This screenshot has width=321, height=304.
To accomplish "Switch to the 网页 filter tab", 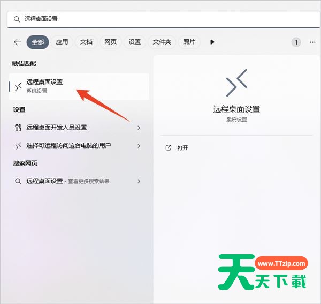I will pyautogui.click(x=110, y=42).
